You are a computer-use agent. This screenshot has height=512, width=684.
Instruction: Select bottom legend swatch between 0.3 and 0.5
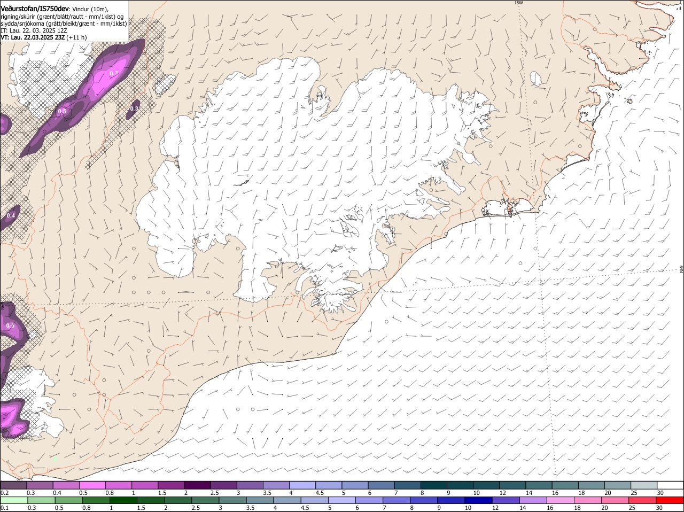tap(41, 500)
